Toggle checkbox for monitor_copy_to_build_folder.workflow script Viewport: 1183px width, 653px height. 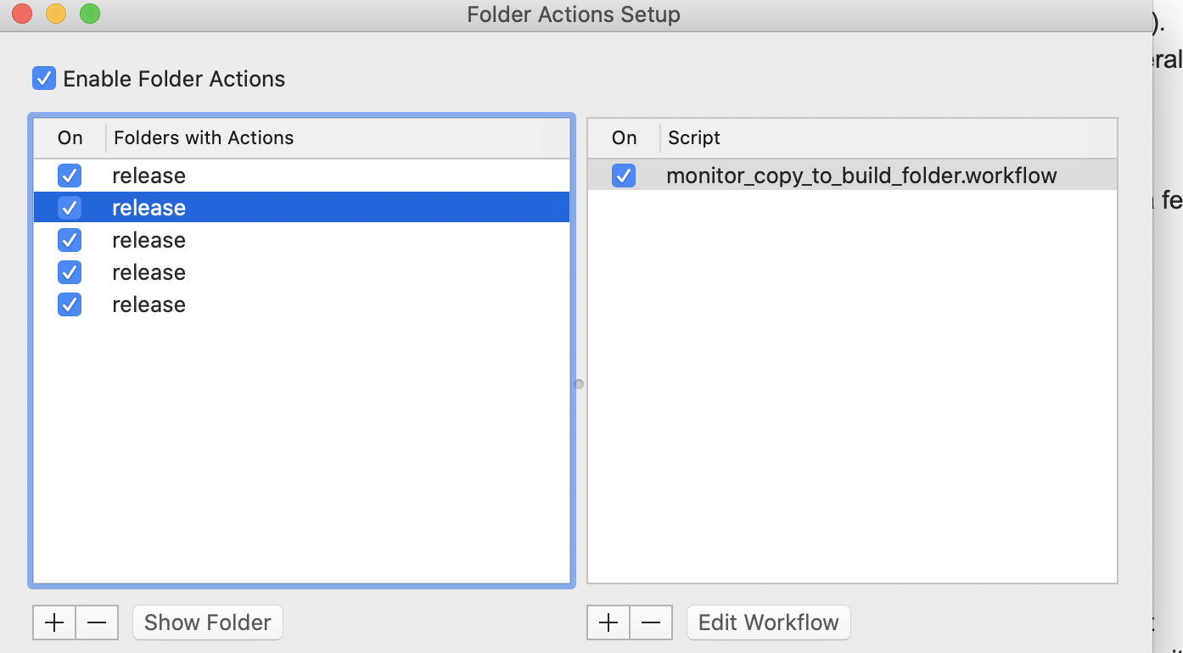[624, 176]
